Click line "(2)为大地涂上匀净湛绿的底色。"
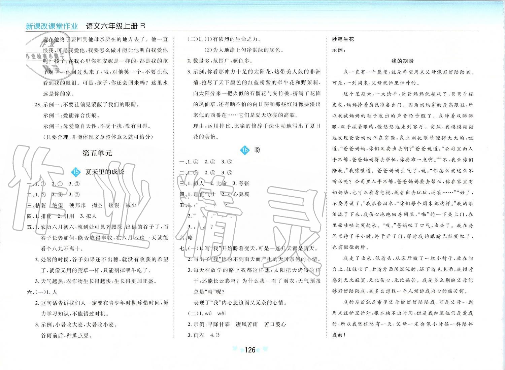 click(x=244, y=50)
